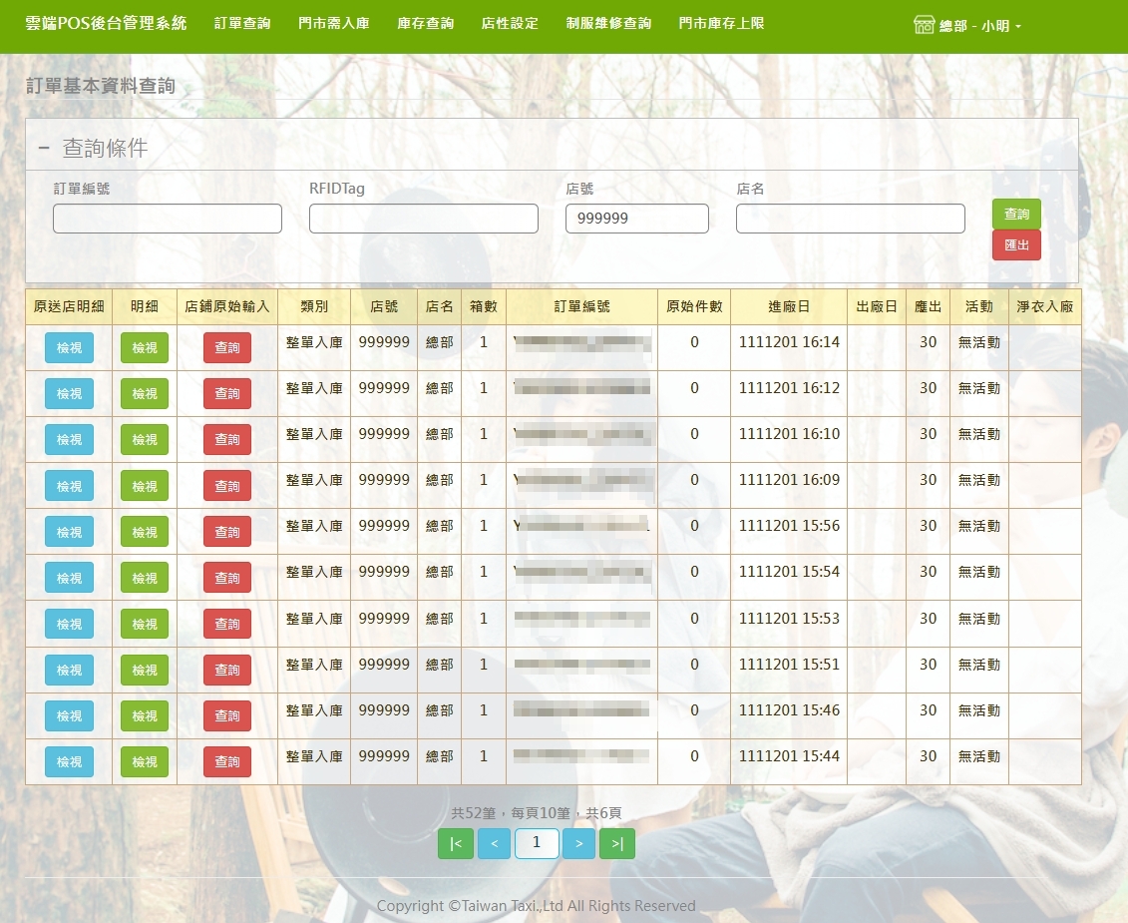Open the 總部 - 小明 user dropdown
The width and height of the screenshot is (1128, 923).
[979, 26]
